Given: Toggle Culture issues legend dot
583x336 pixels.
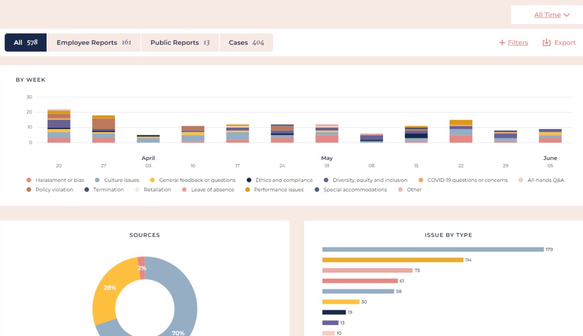Looking at the screenshot, I should (97, 180).
